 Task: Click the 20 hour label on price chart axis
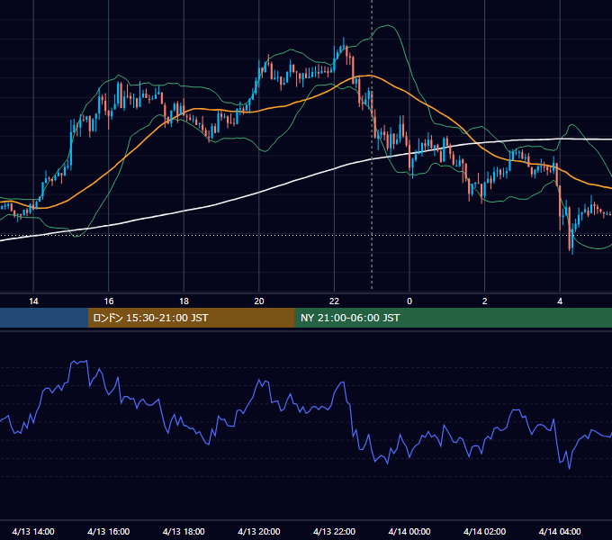(x=259, y=301)
